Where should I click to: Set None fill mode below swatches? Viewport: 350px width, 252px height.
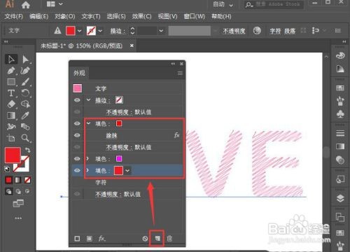pyautogui.click(x=27, y=180)
